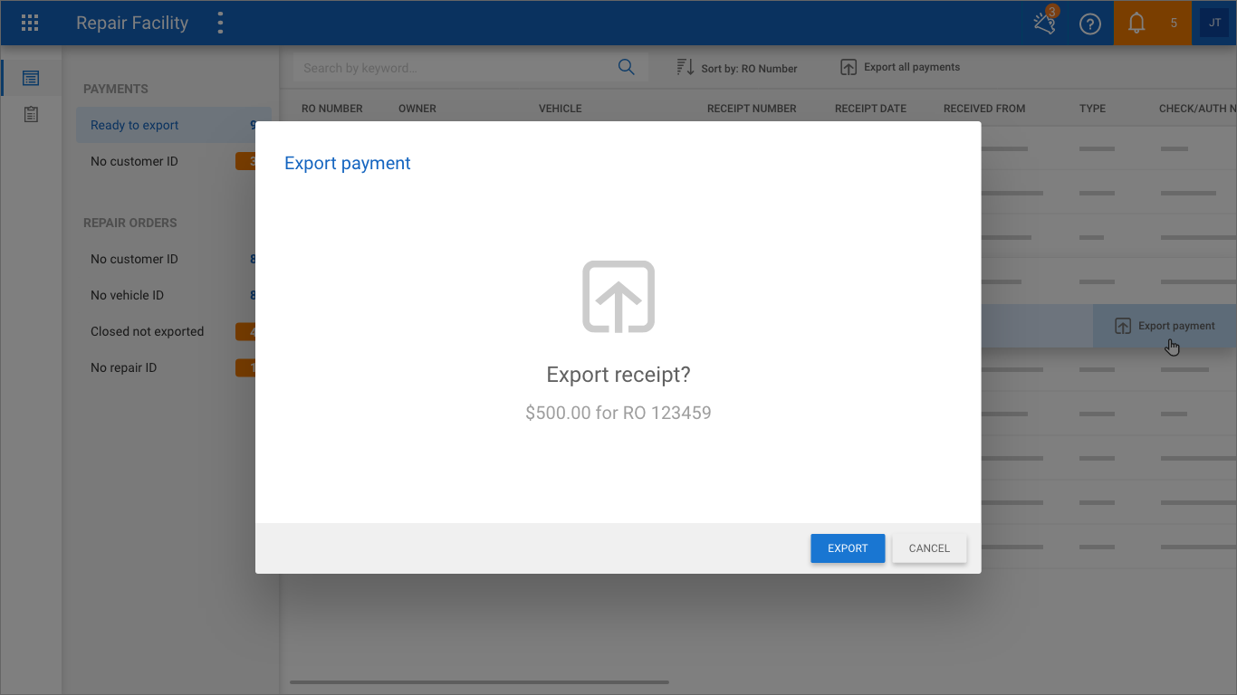Select Closed not exported filter
This screenshot has width=1237, height=695.
tap(148, 331)
